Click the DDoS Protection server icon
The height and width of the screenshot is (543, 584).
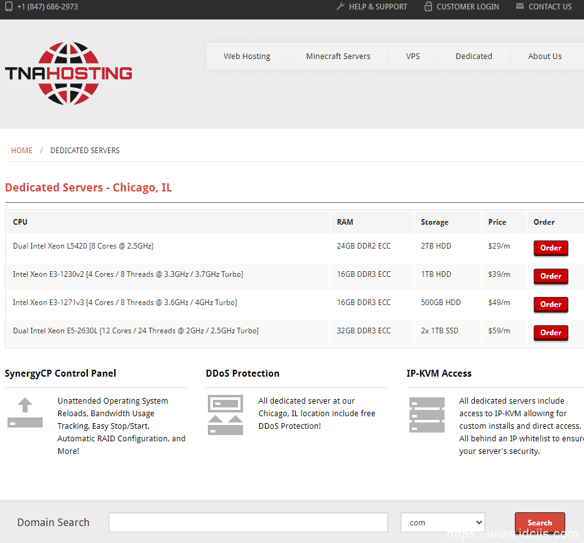click(x=225, y=414)
